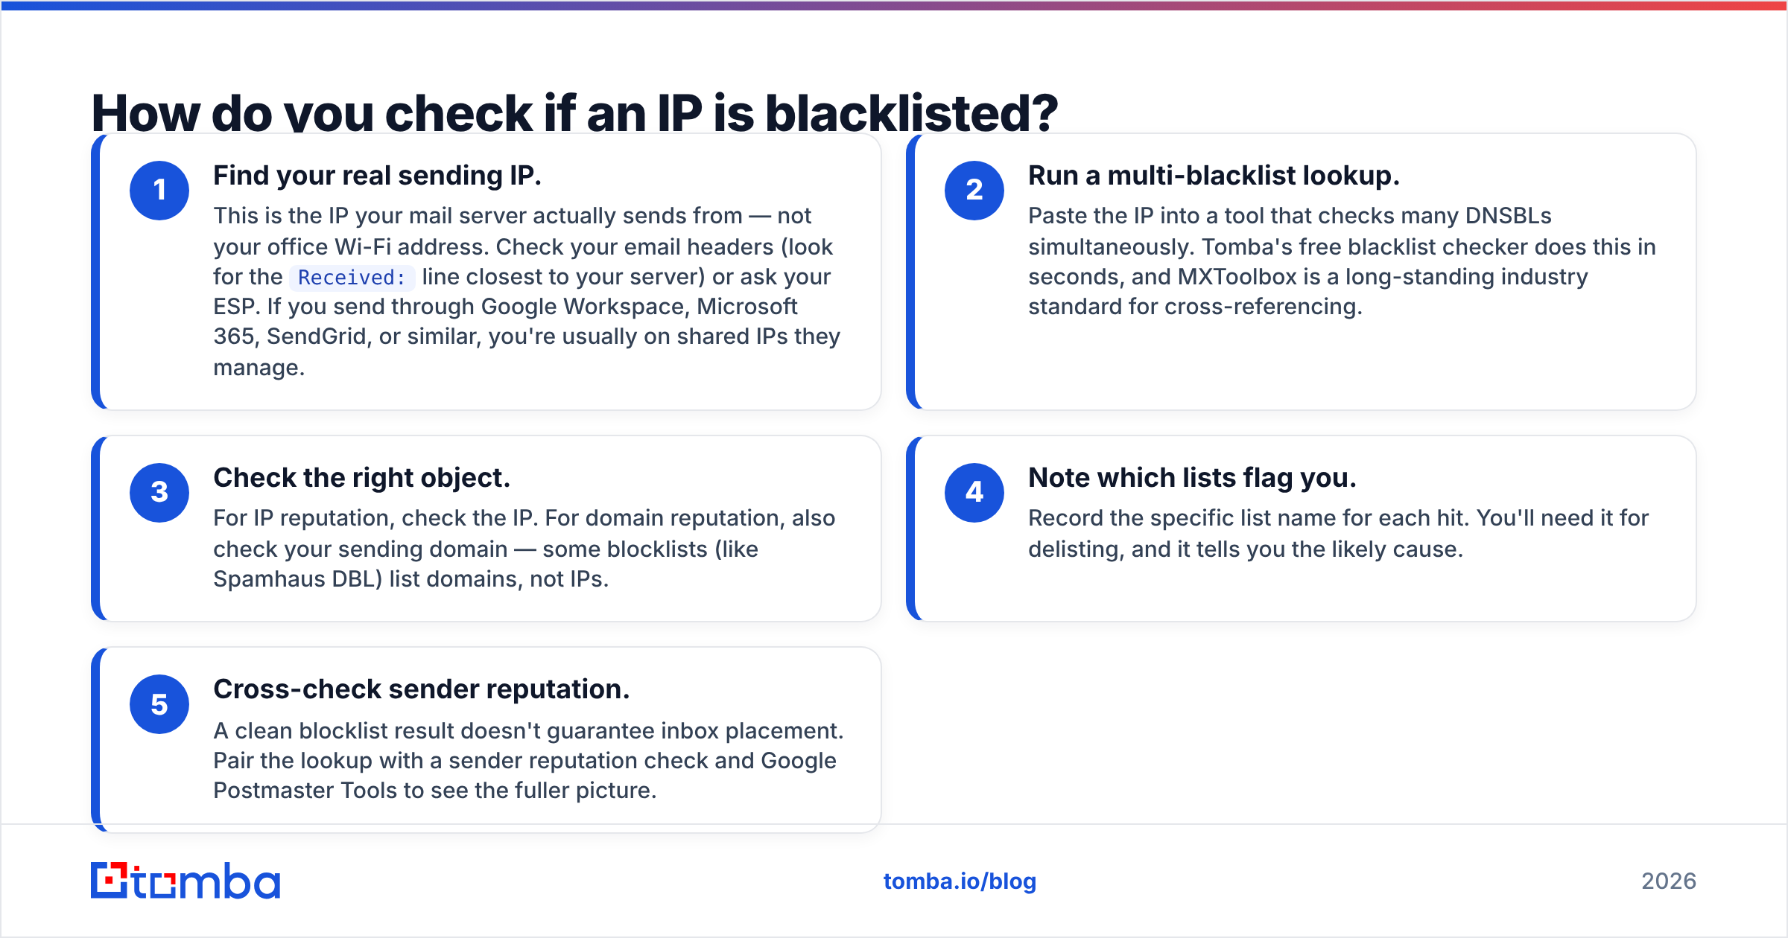The height and width of the screenshot is (938, 1788).
Task: Click the step 2 number badge
Action: click(x=974, y=191)
